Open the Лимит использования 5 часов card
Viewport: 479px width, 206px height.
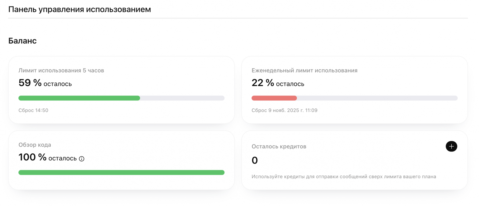pos(121,90)
